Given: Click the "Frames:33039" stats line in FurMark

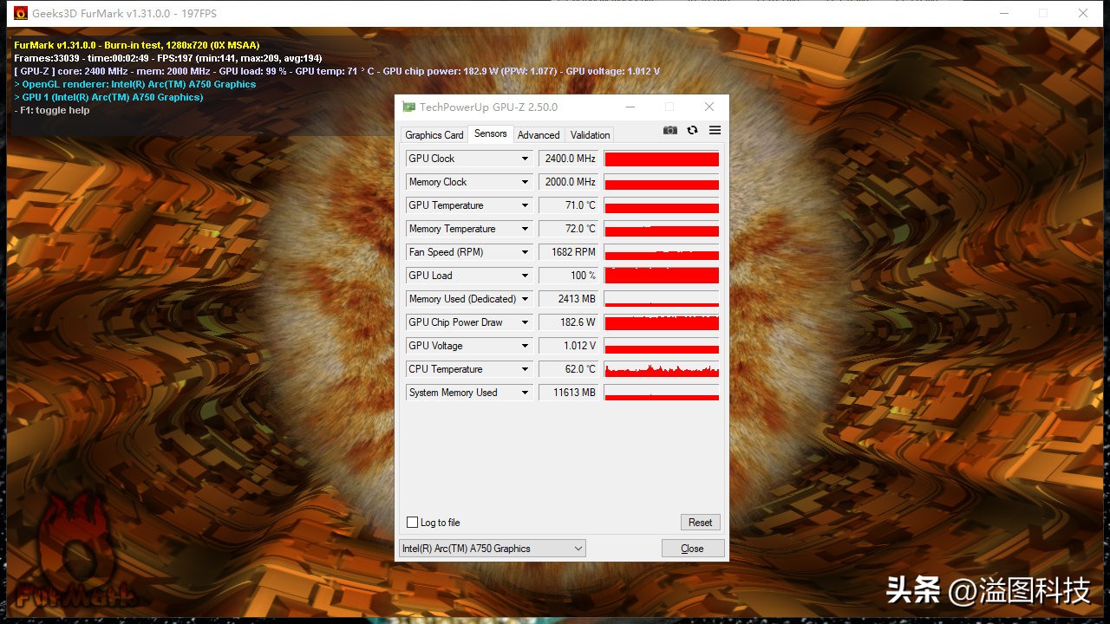Looking at the screenshot, I should (168, 58).
